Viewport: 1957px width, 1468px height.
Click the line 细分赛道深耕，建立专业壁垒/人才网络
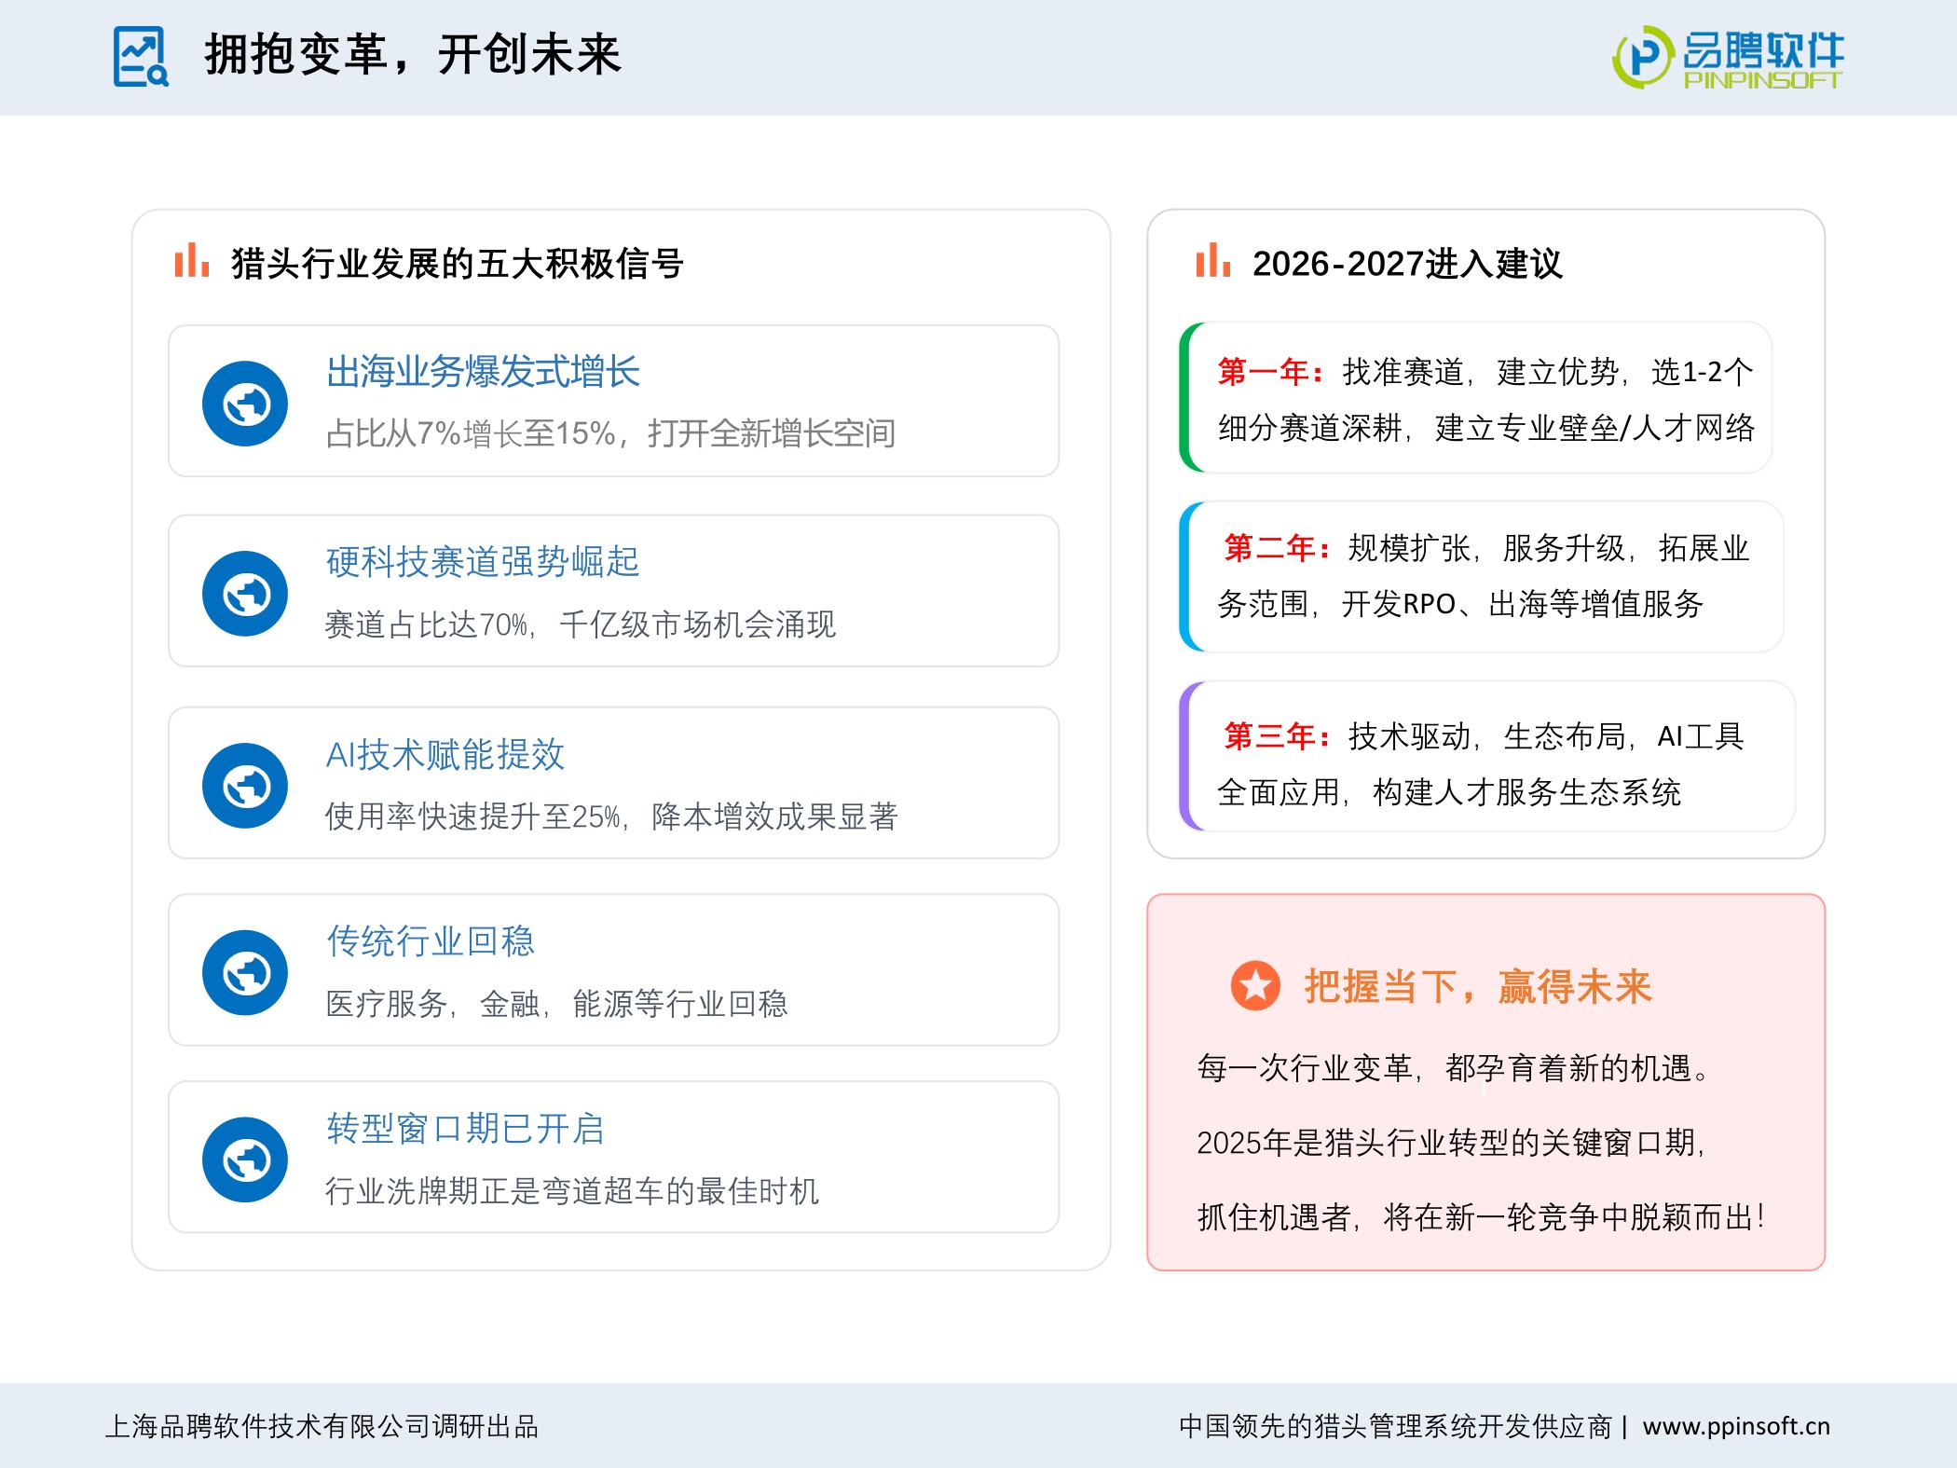pyautogui.click(x=1486, y=428)
